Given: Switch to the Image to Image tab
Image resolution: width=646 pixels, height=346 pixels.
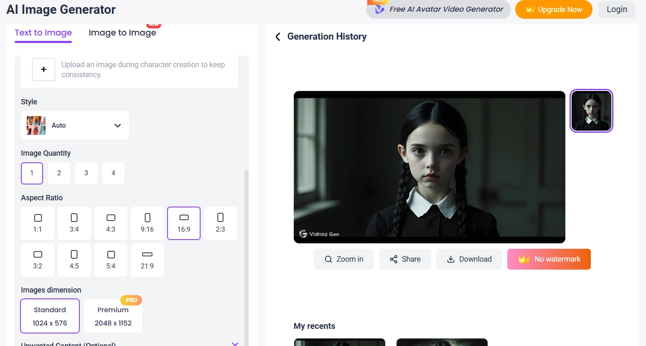Looking at the screenshot, I should (x=122, y=33).
